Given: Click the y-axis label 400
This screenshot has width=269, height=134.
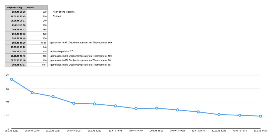Looking at the screenshot, I should pyautogui.click(x=7, y=75).
